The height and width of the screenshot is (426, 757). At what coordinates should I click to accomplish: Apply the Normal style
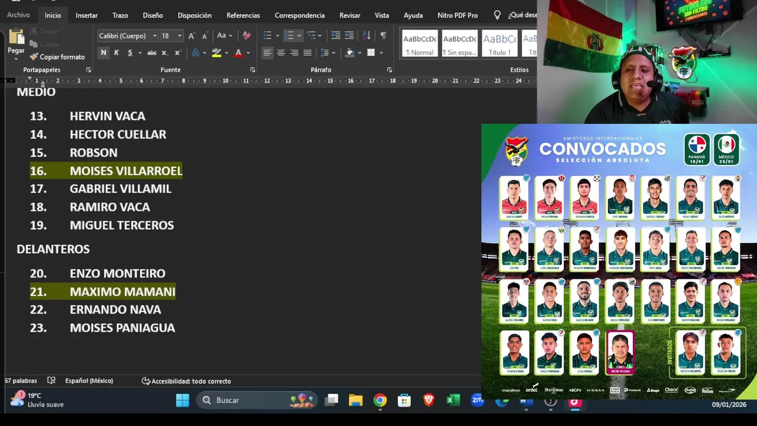click(x=419, y=43)
